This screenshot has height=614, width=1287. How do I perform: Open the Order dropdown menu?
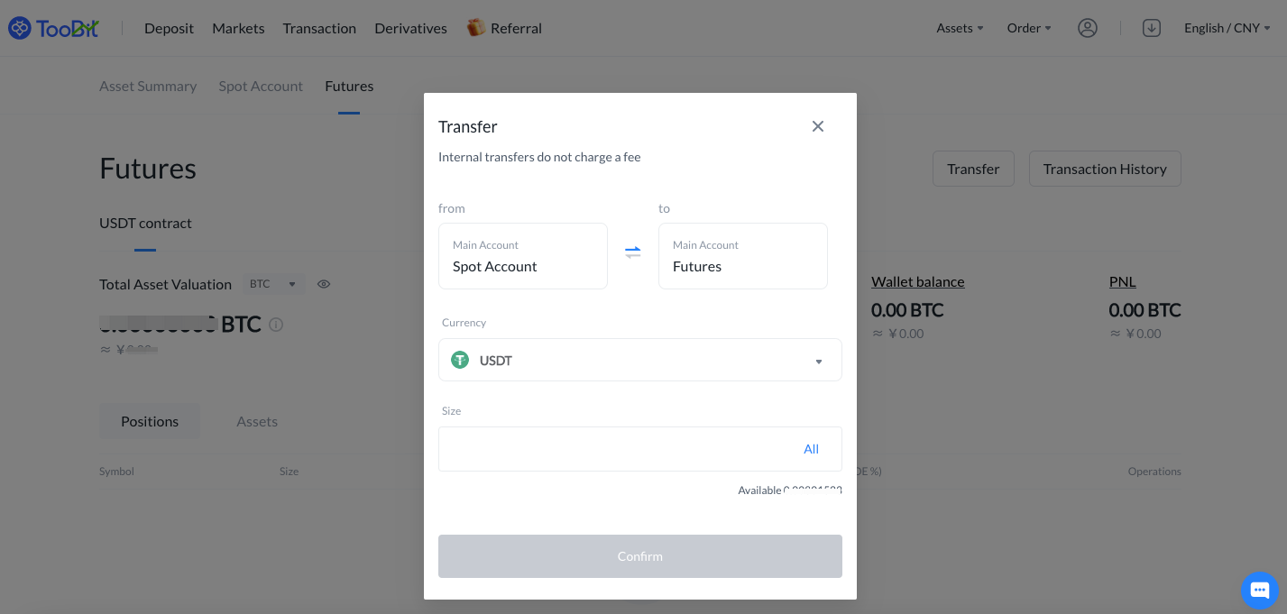point(1029,28)
